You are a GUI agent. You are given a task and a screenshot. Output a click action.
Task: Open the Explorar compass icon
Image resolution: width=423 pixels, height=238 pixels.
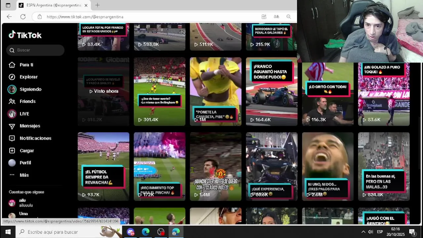12,77
